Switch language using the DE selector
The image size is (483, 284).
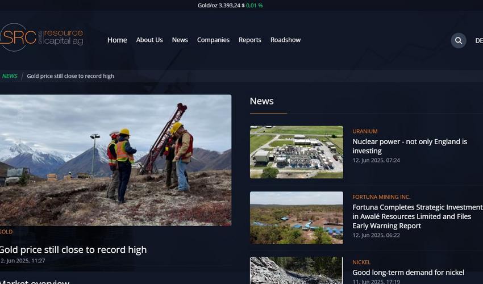click(x=478, y=40)
